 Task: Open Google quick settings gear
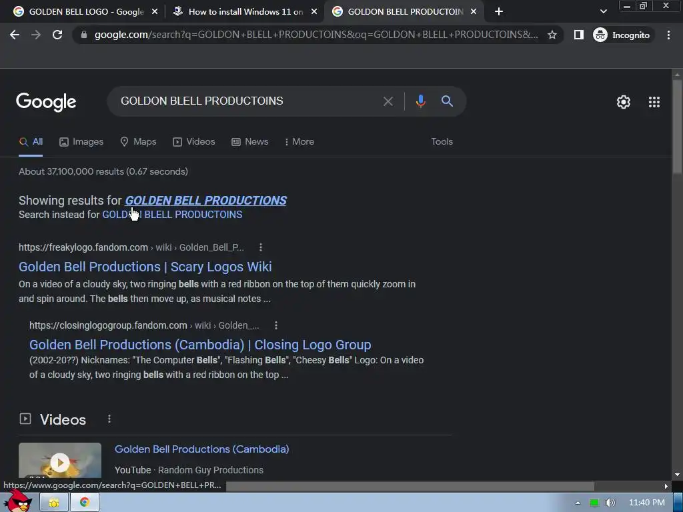624,102
